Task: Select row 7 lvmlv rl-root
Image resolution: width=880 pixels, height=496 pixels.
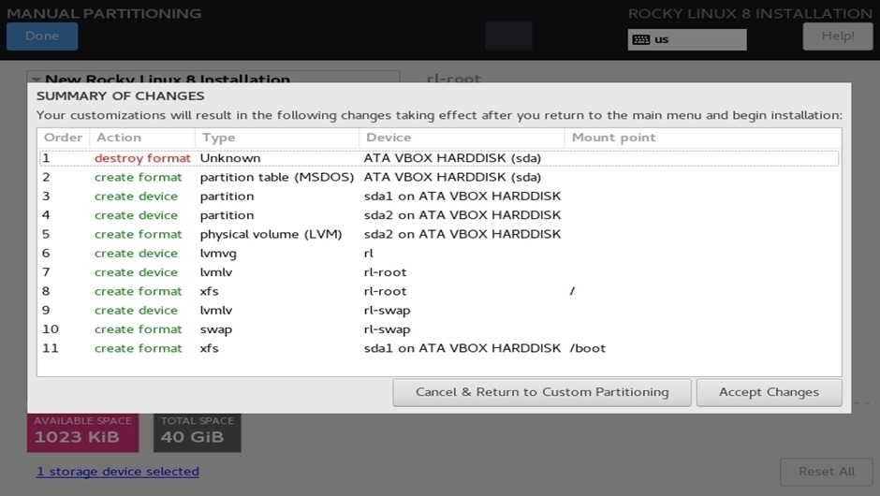Action: click(439, 272)
